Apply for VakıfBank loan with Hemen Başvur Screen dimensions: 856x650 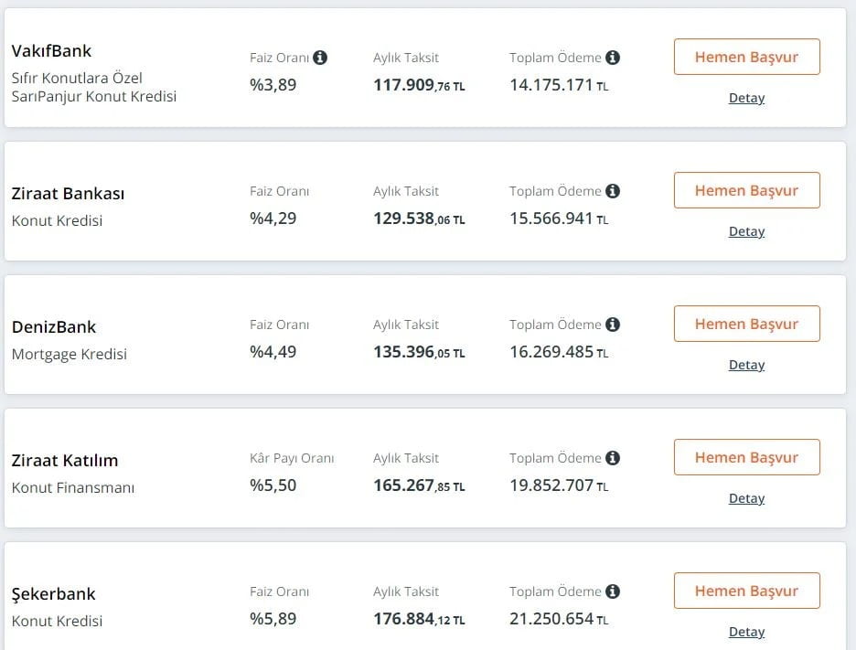tap(746, 57)
